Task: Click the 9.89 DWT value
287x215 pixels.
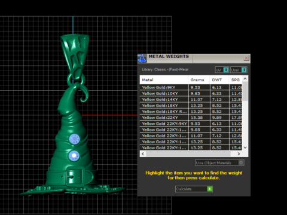Action: click(217, 118)
